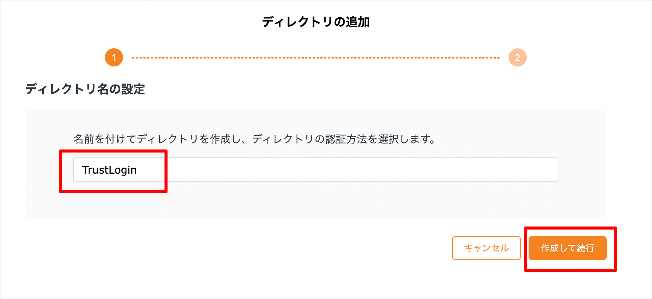The image size is (652, 299).
Task: Cancel adding the directory
Action: [486, 248]
